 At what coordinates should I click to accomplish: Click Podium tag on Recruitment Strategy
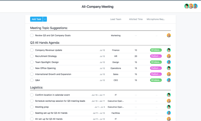156,56
